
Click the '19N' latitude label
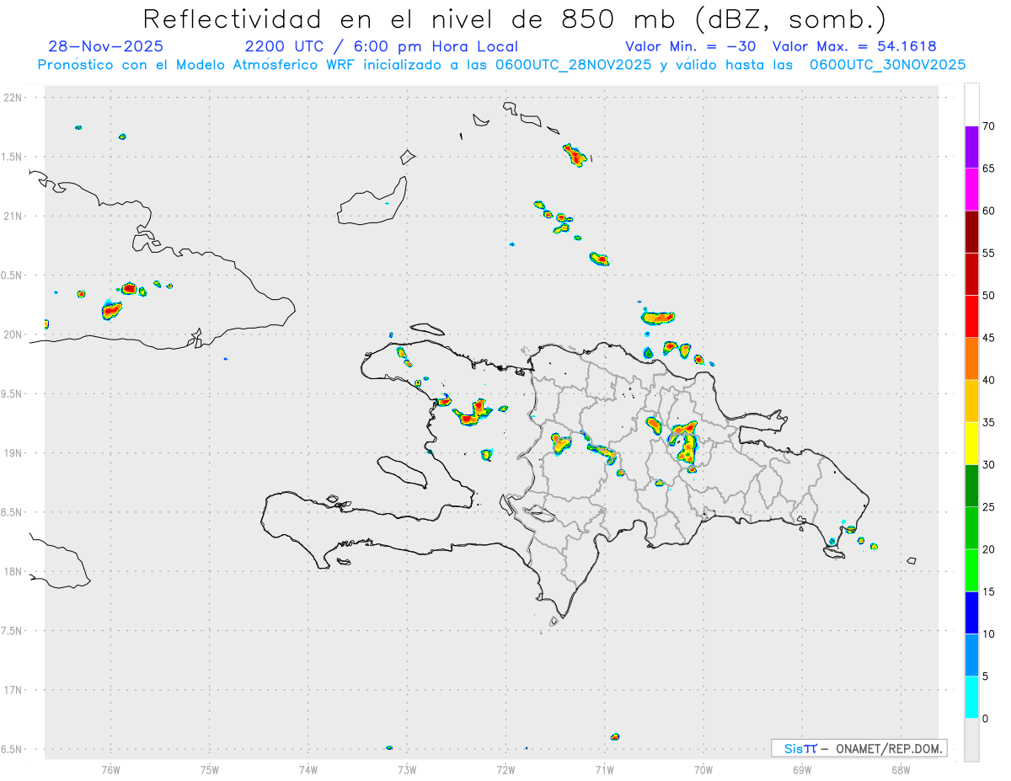coord(14,452)
